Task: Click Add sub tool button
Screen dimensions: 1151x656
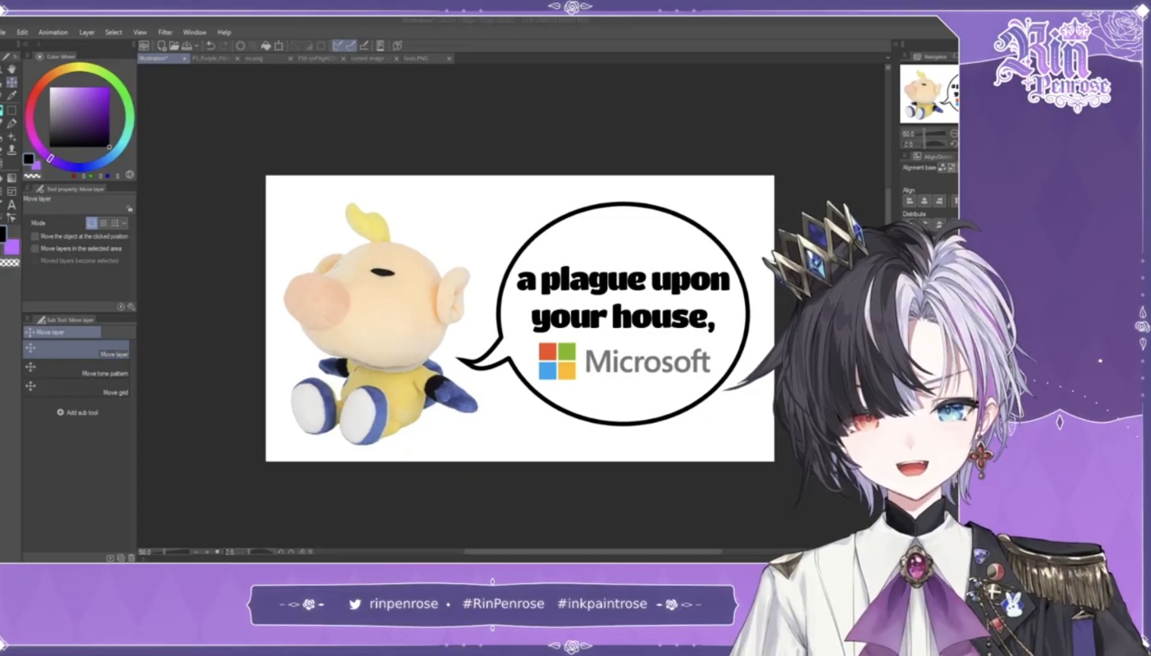Action: click(x=77, y=412)
